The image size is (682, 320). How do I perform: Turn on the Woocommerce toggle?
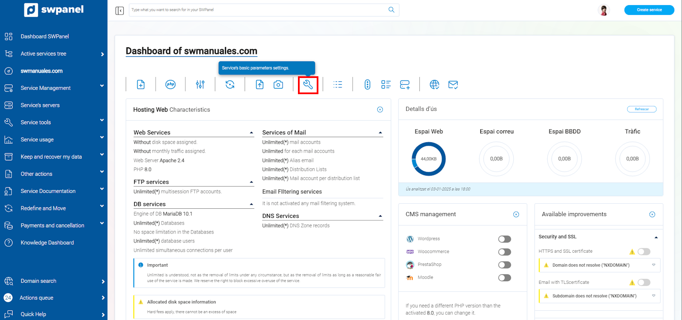pyautogui.click(x=504, y=252)
